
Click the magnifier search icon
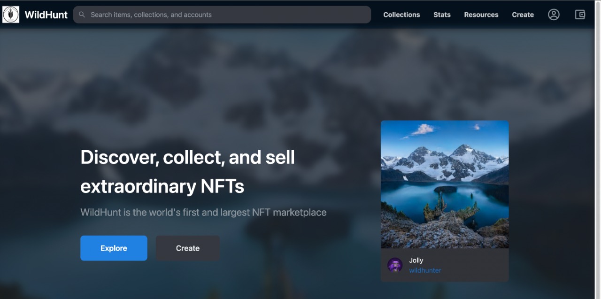[x=82, y=15]
